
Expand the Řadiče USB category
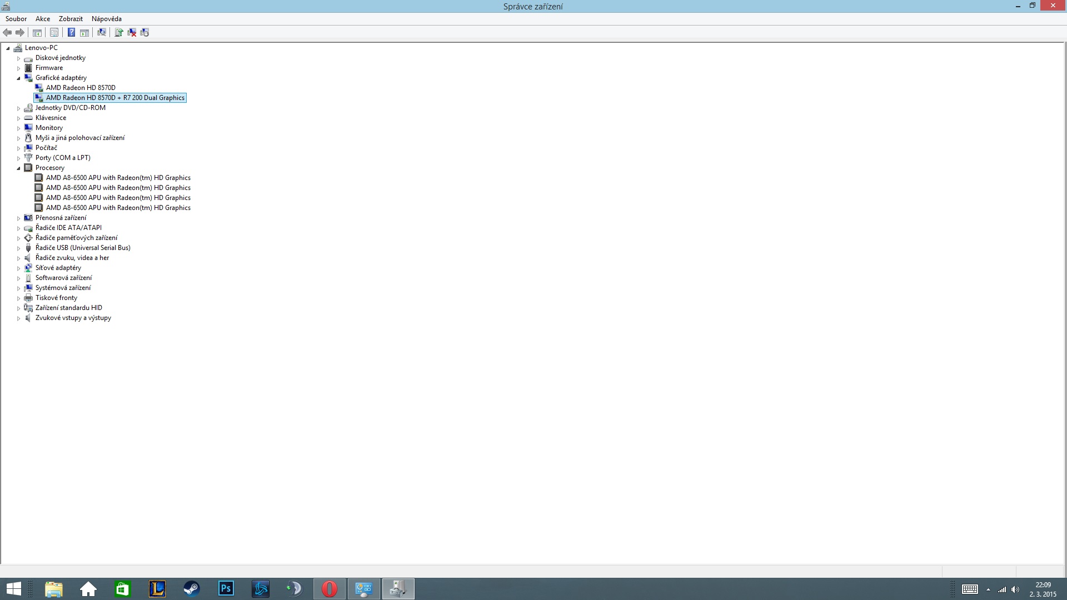[x=18, y=248]
